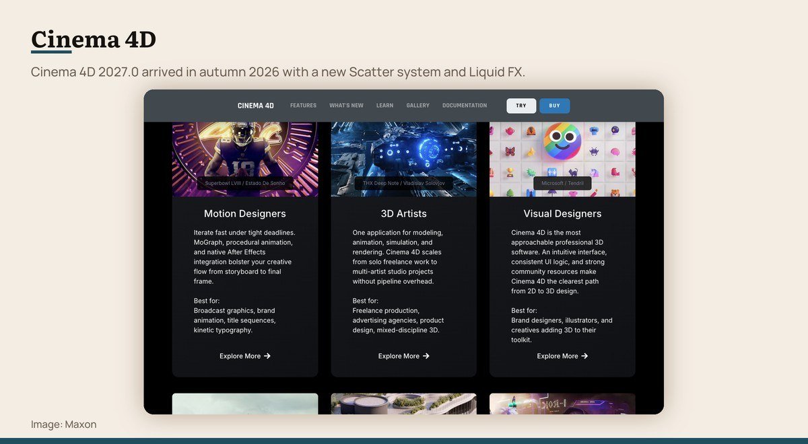Click the Image: Maxon credit text
Viewport: 808px width, 444px height.
pos(64,424)
